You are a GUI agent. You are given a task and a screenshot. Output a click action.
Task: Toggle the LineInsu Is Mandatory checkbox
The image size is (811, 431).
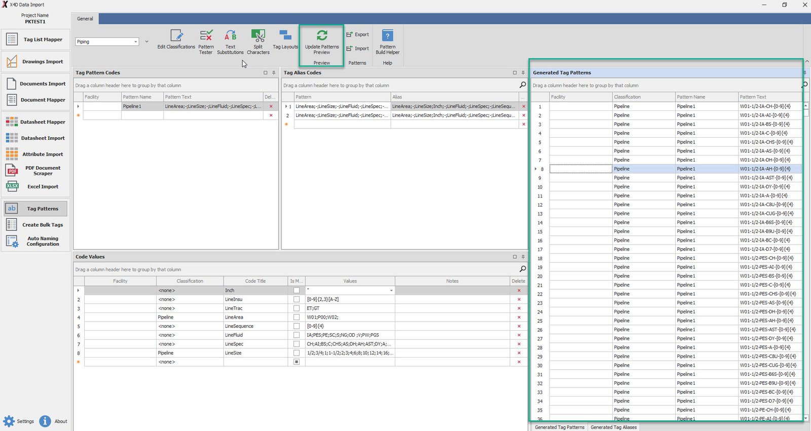pyautogui.click(x=297, y=299)
